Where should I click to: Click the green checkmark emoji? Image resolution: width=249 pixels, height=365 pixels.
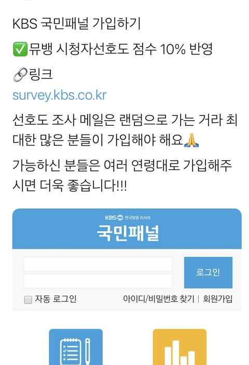[x=20, y=49]
